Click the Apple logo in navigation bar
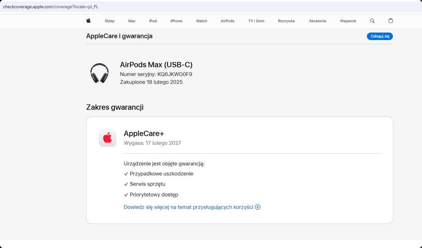 point(89,21)
